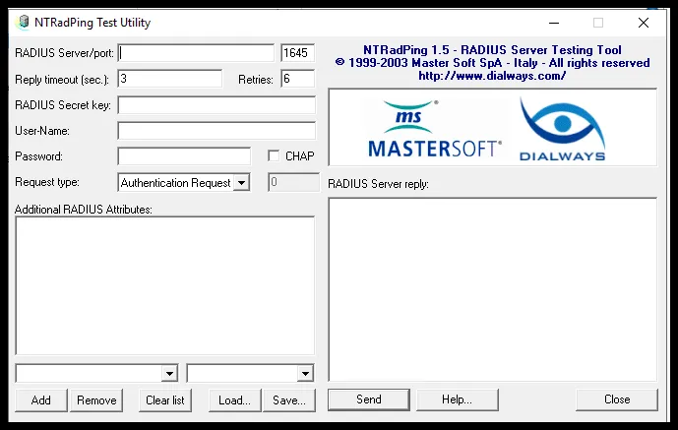Click the copyright Master Soft SpA line
The width and height of the screenshot is (678, 430).
tap(492, 63)
